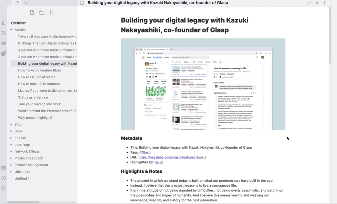Click the Metadata heading
The width and height of the screenshot is (337, 204).
tap(131, 138)
